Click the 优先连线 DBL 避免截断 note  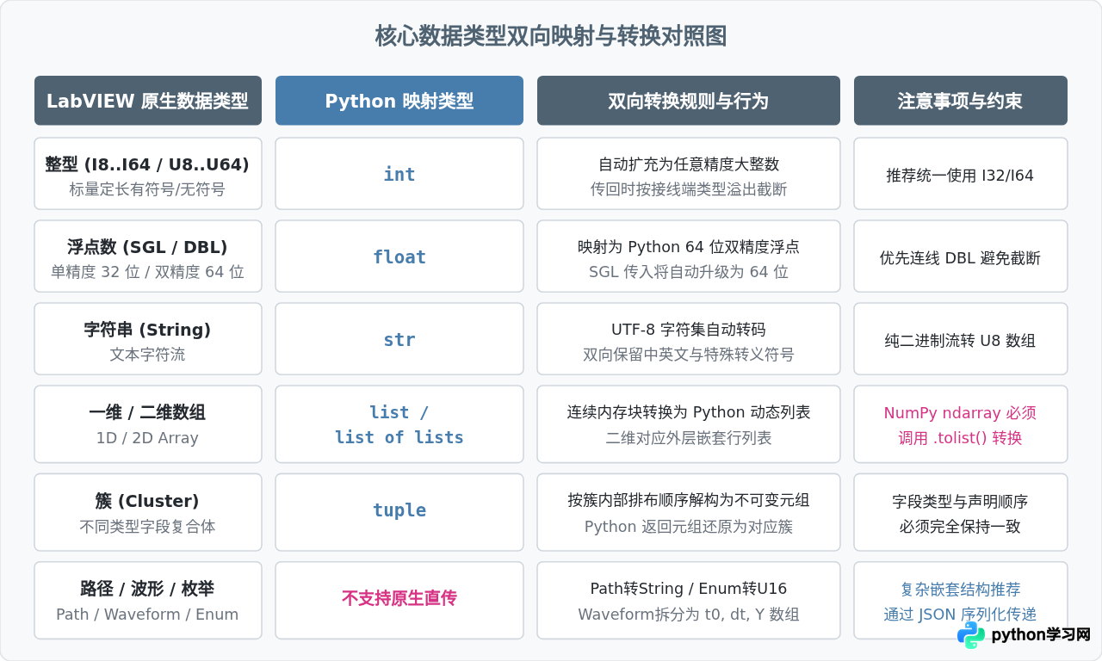pos(961,256)
